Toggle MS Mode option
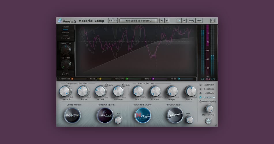Viewport: 274px width, 144px height. 207,93
